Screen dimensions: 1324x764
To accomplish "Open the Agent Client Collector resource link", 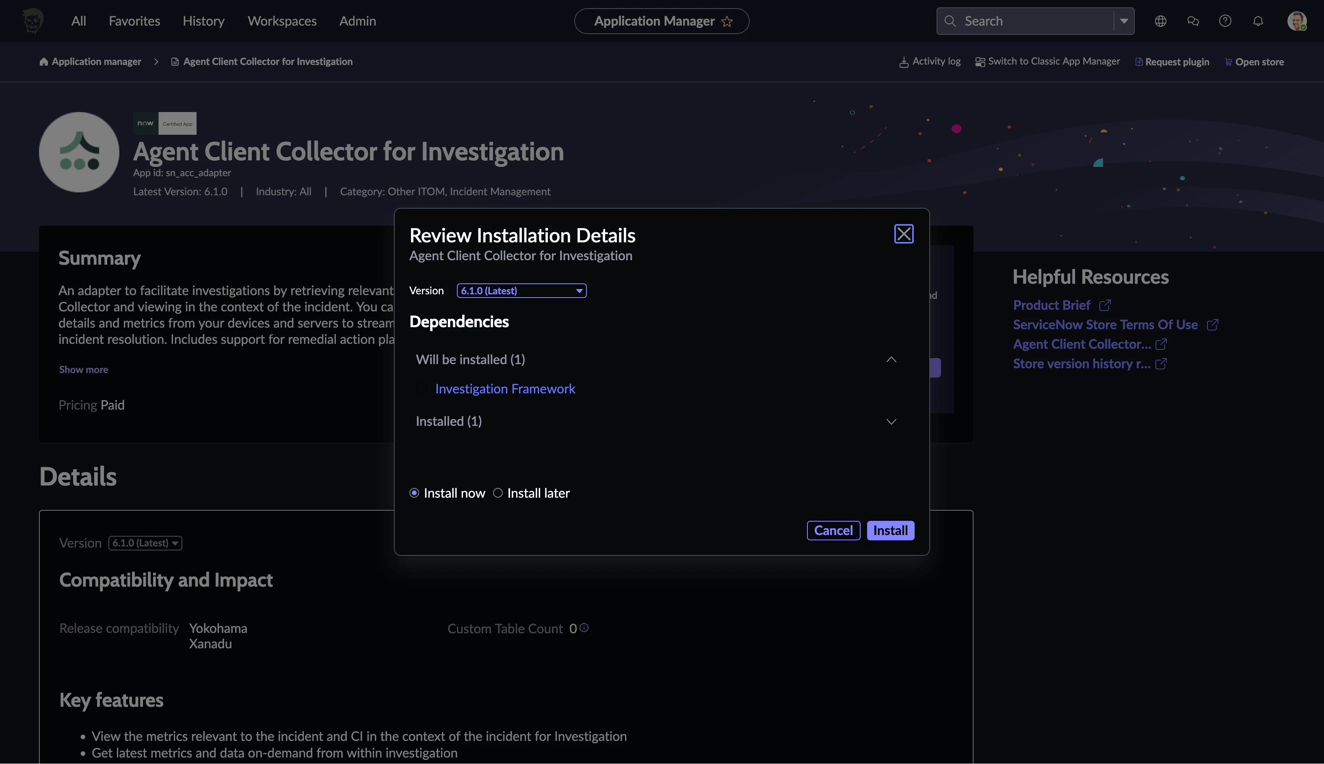I will click(1082, 344).
